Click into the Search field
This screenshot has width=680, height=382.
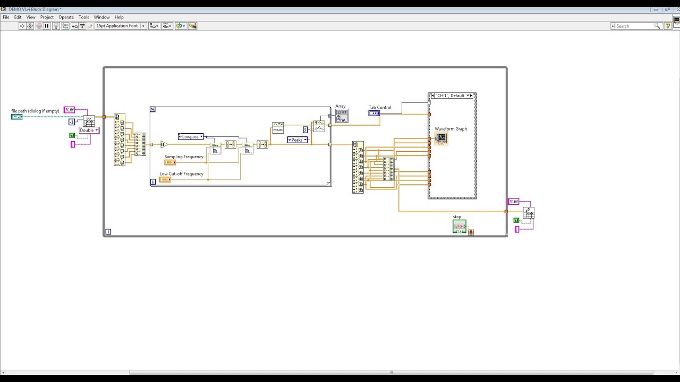[x=636, y=25]
